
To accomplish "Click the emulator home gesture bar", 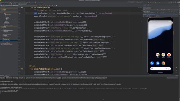I will point(160,72).
